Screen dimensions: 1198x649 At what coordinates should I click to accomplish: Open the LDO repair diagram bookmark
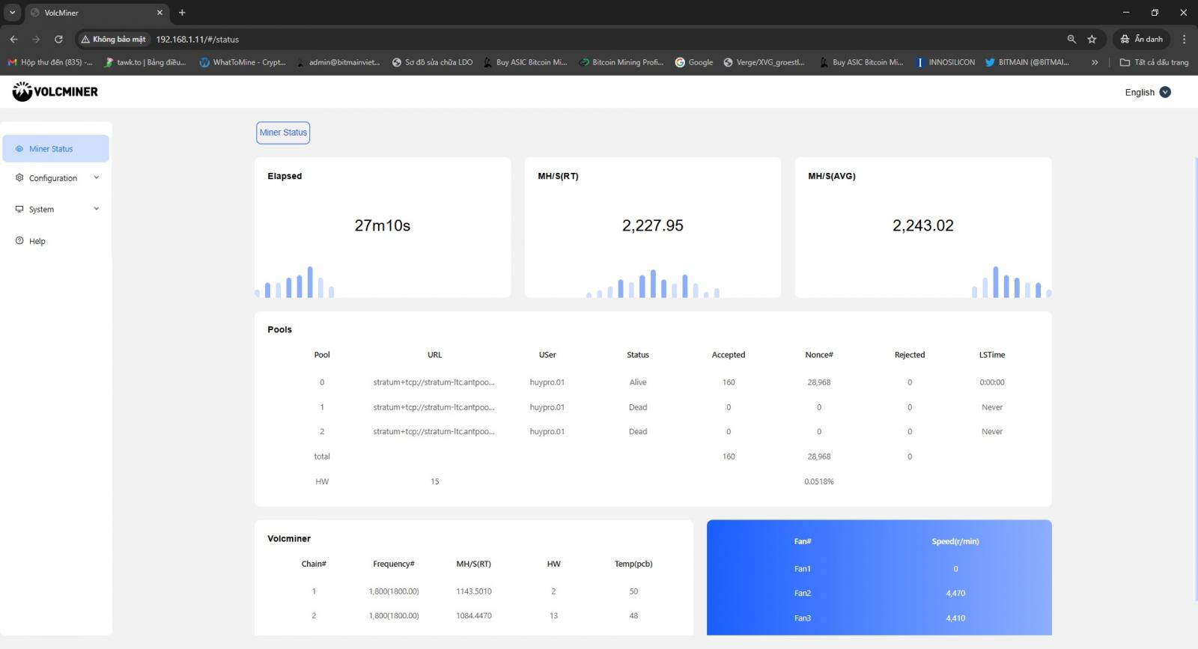pos(432,62)
